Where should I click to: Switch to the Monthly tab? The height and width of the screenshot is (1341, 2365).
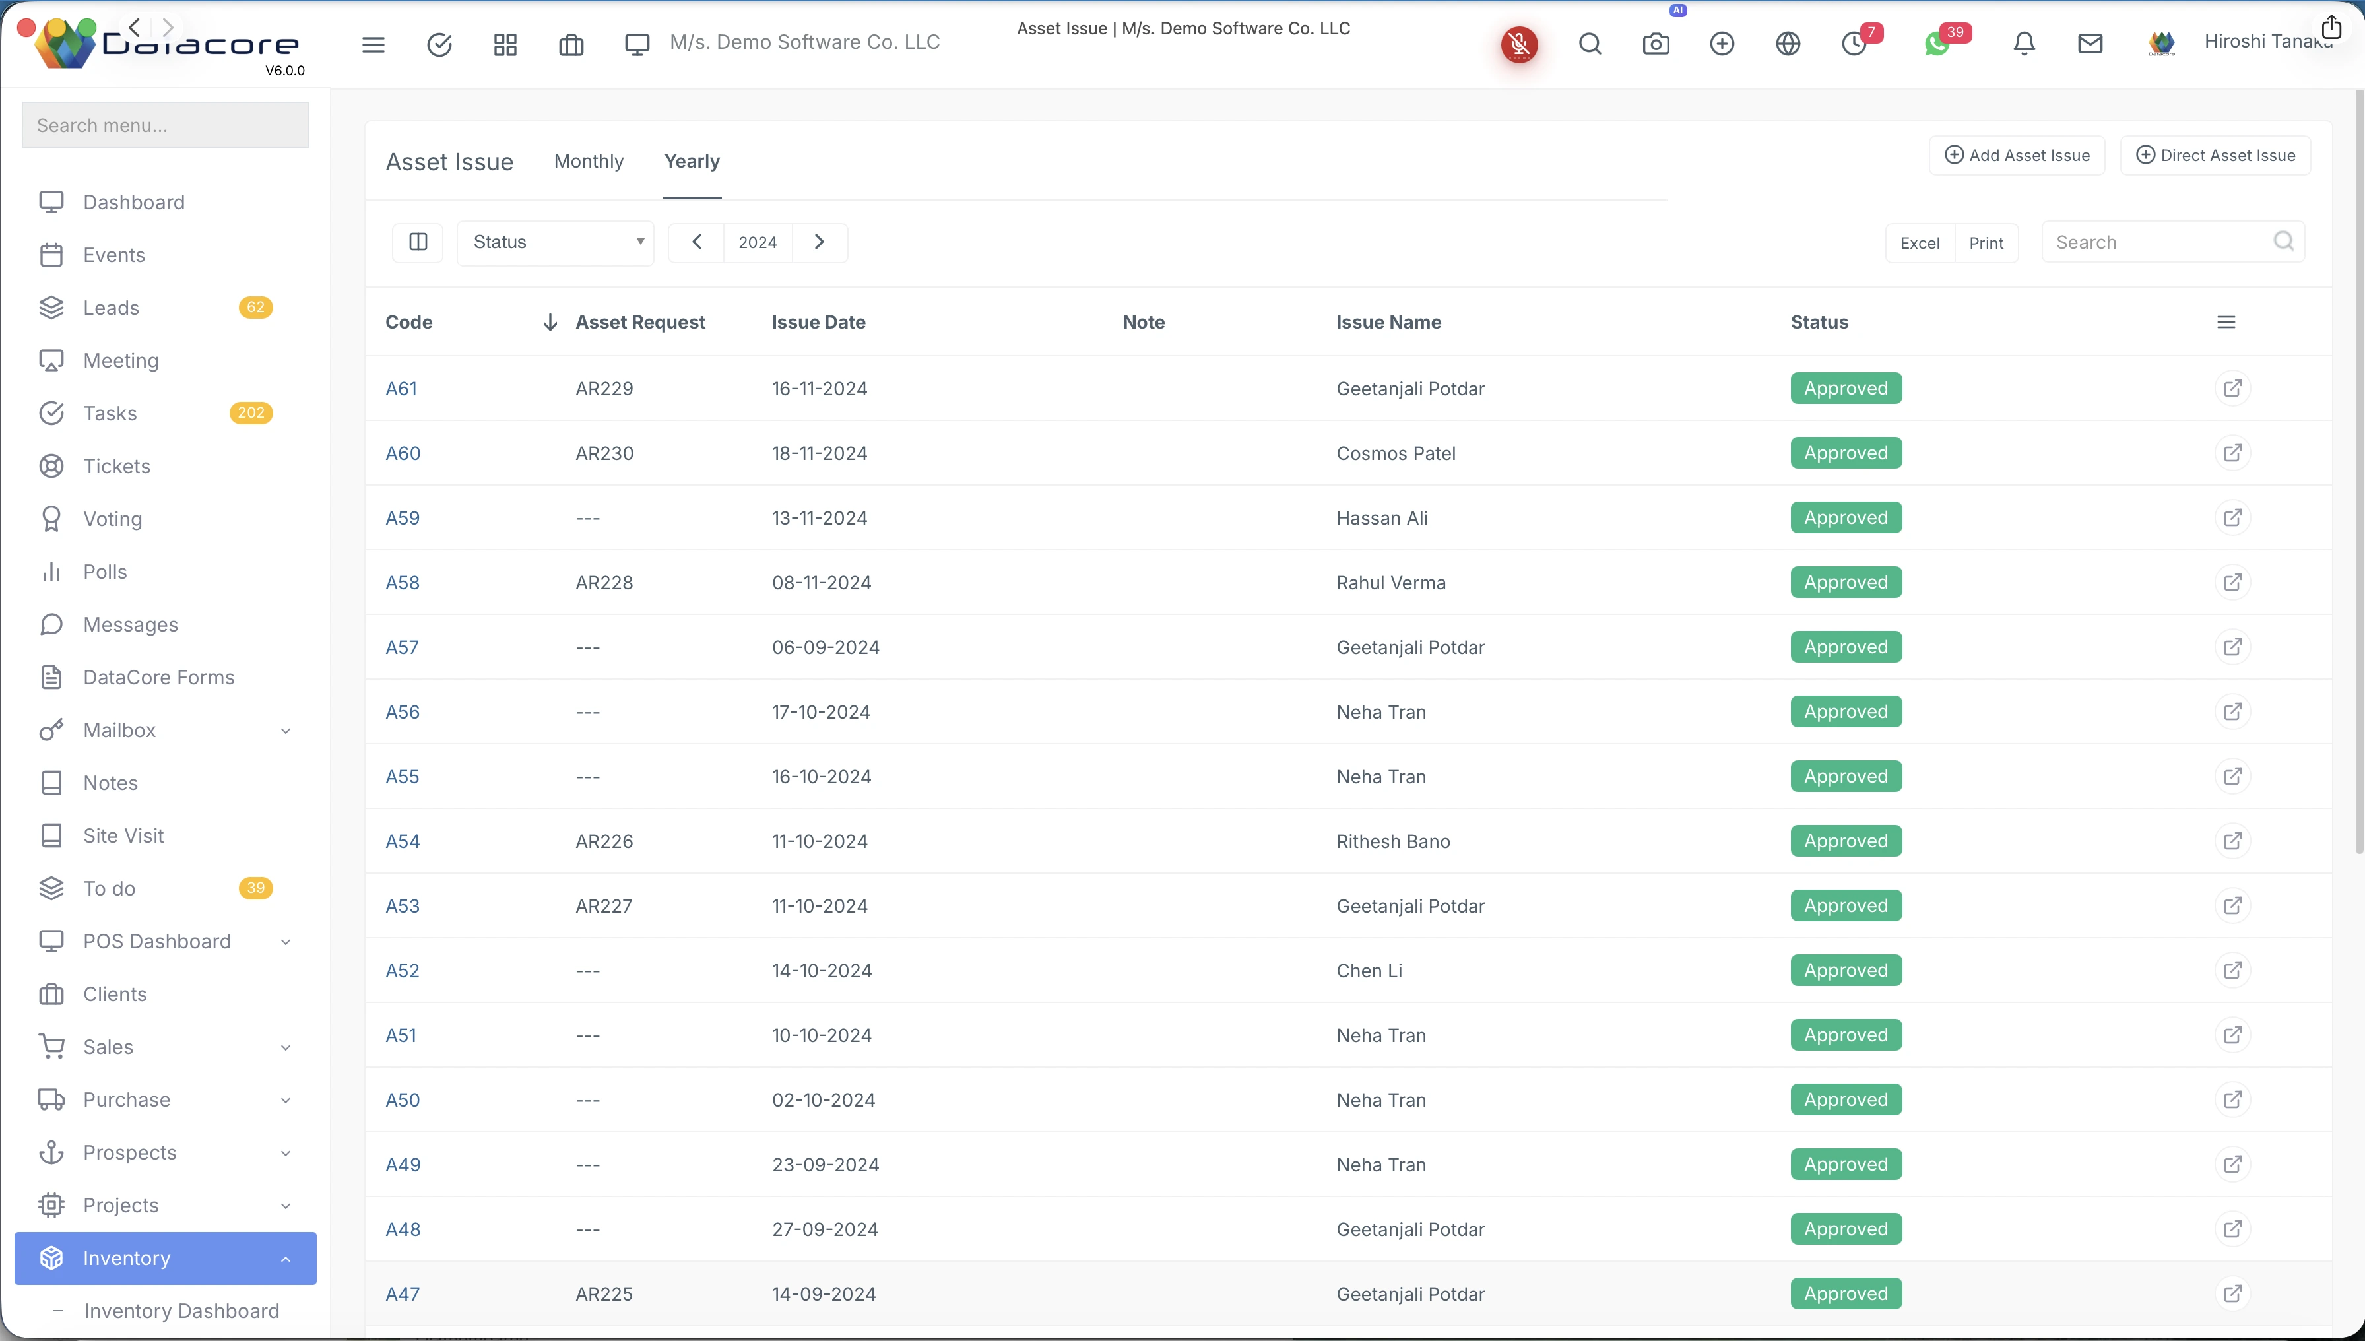tap(589, 161)
